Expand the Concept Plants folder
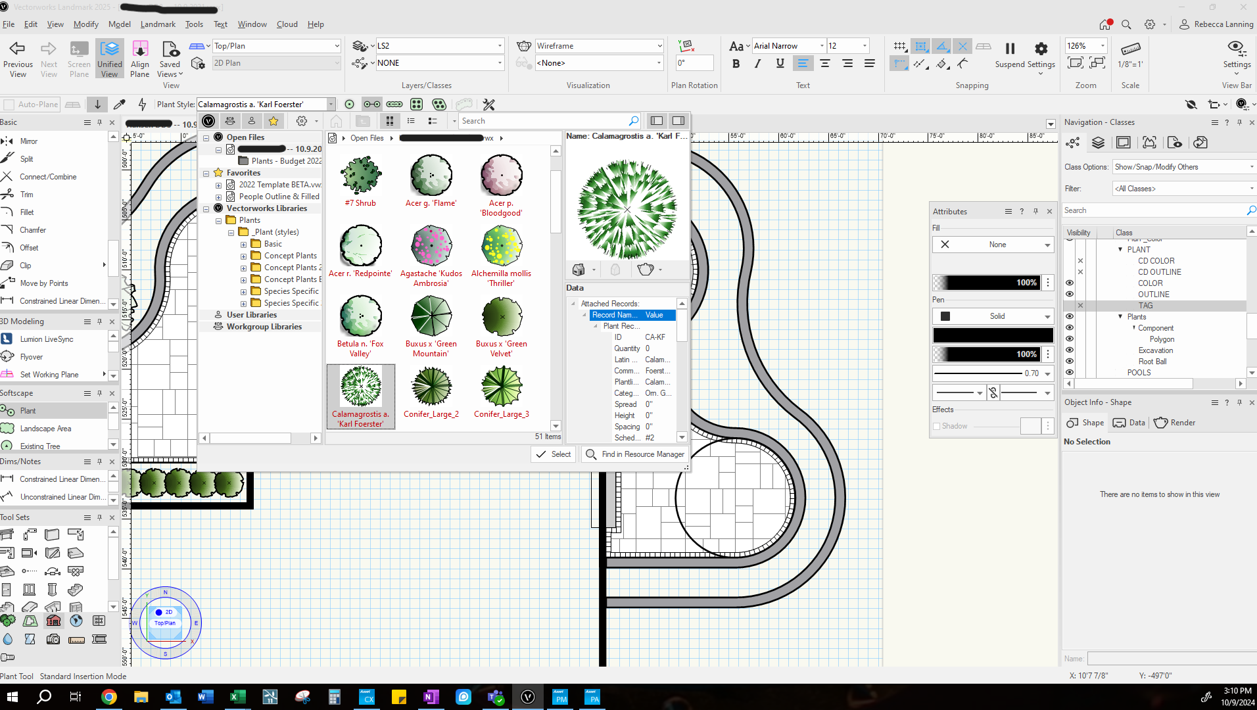The height and width of the screenshot is (710, 1257). coord(244,255)
